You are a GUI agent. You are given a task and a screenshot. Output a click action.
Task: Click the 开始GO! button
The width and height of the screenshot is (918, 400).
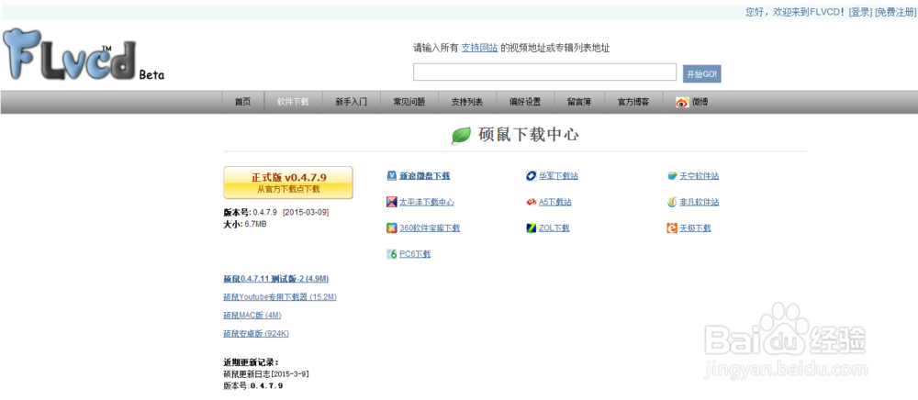tap(701, 73)
